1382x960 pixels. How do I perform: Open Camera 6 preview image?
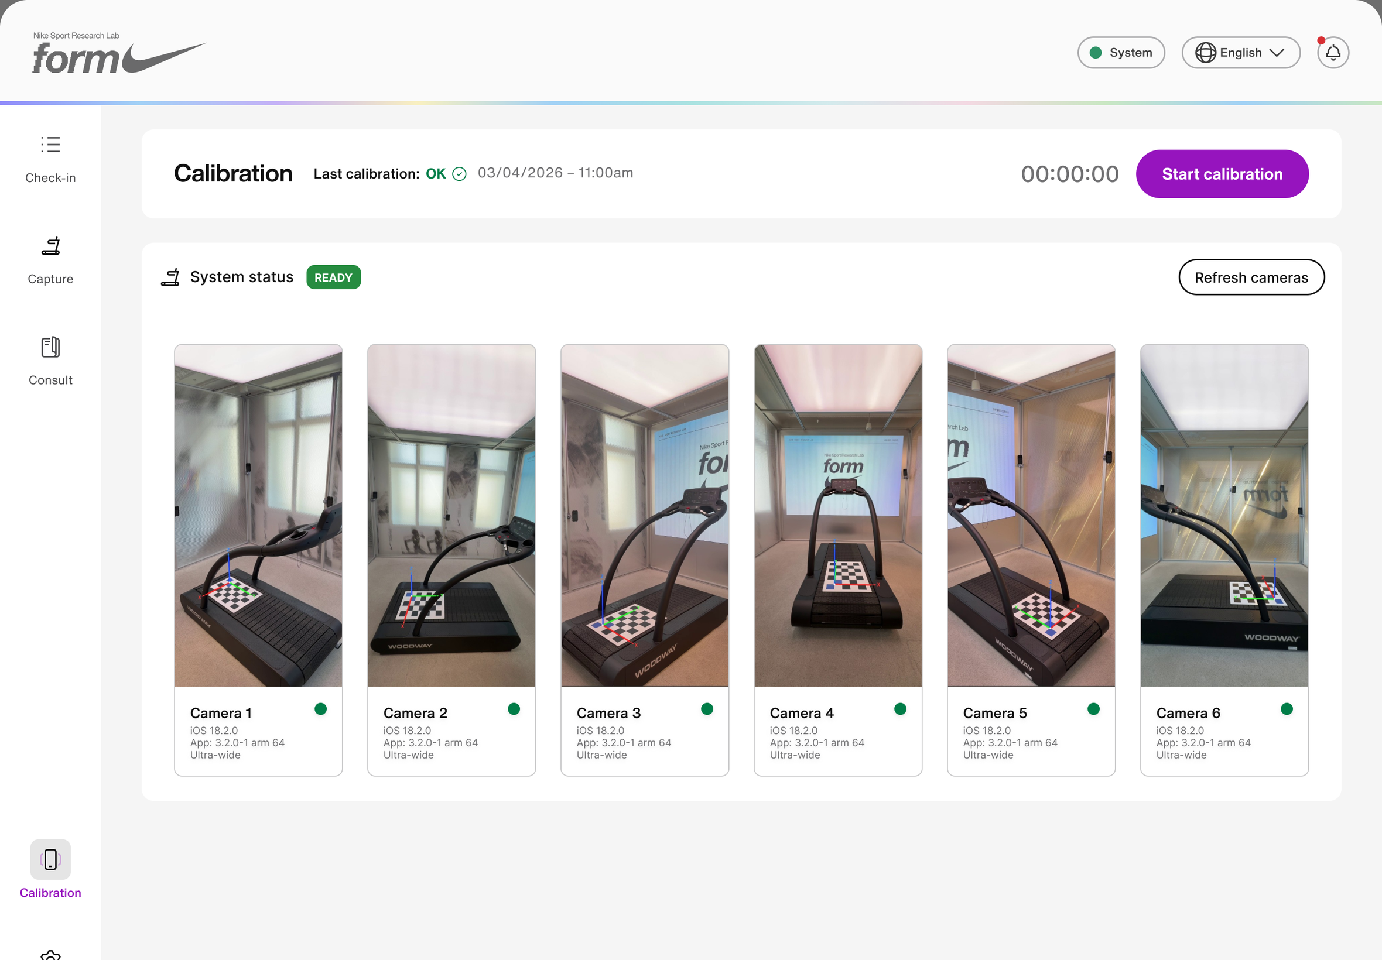coord(1224,516)
